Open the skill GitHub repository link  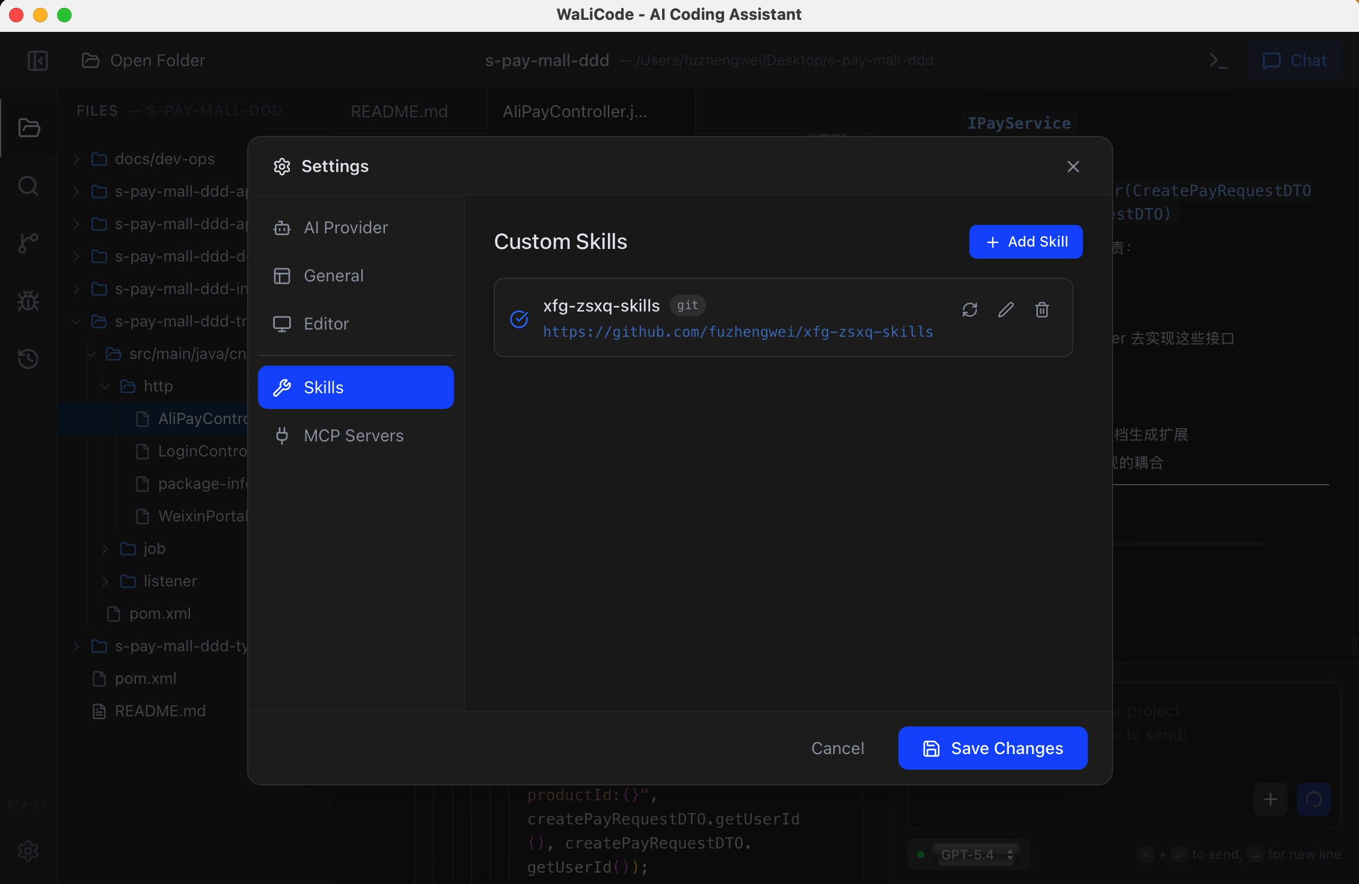[738, 332]
